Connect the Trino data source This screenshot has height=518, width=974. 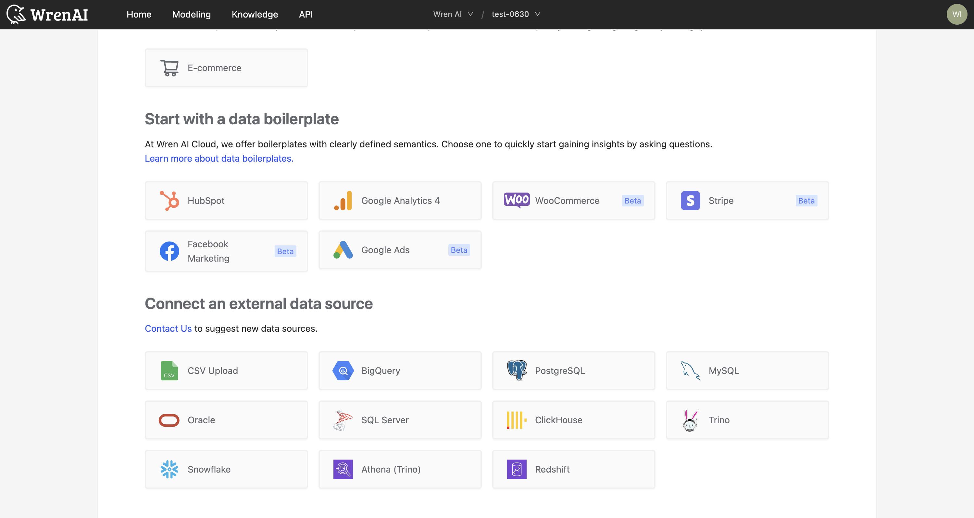747,420
